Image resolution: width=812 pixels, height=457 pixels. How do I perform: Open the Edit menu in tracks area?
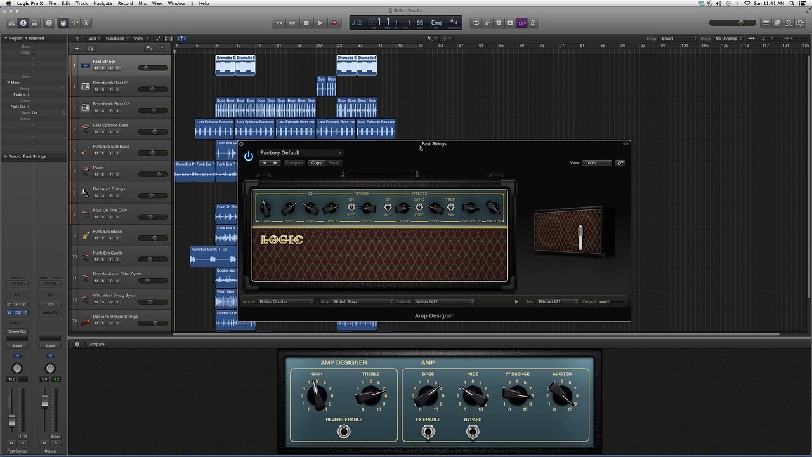pos(94,39)
